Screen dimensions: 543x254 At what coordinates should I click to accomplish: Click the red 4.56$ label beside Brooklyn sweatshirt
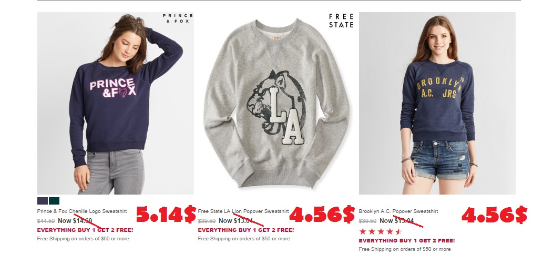click(x=494, y=215)
